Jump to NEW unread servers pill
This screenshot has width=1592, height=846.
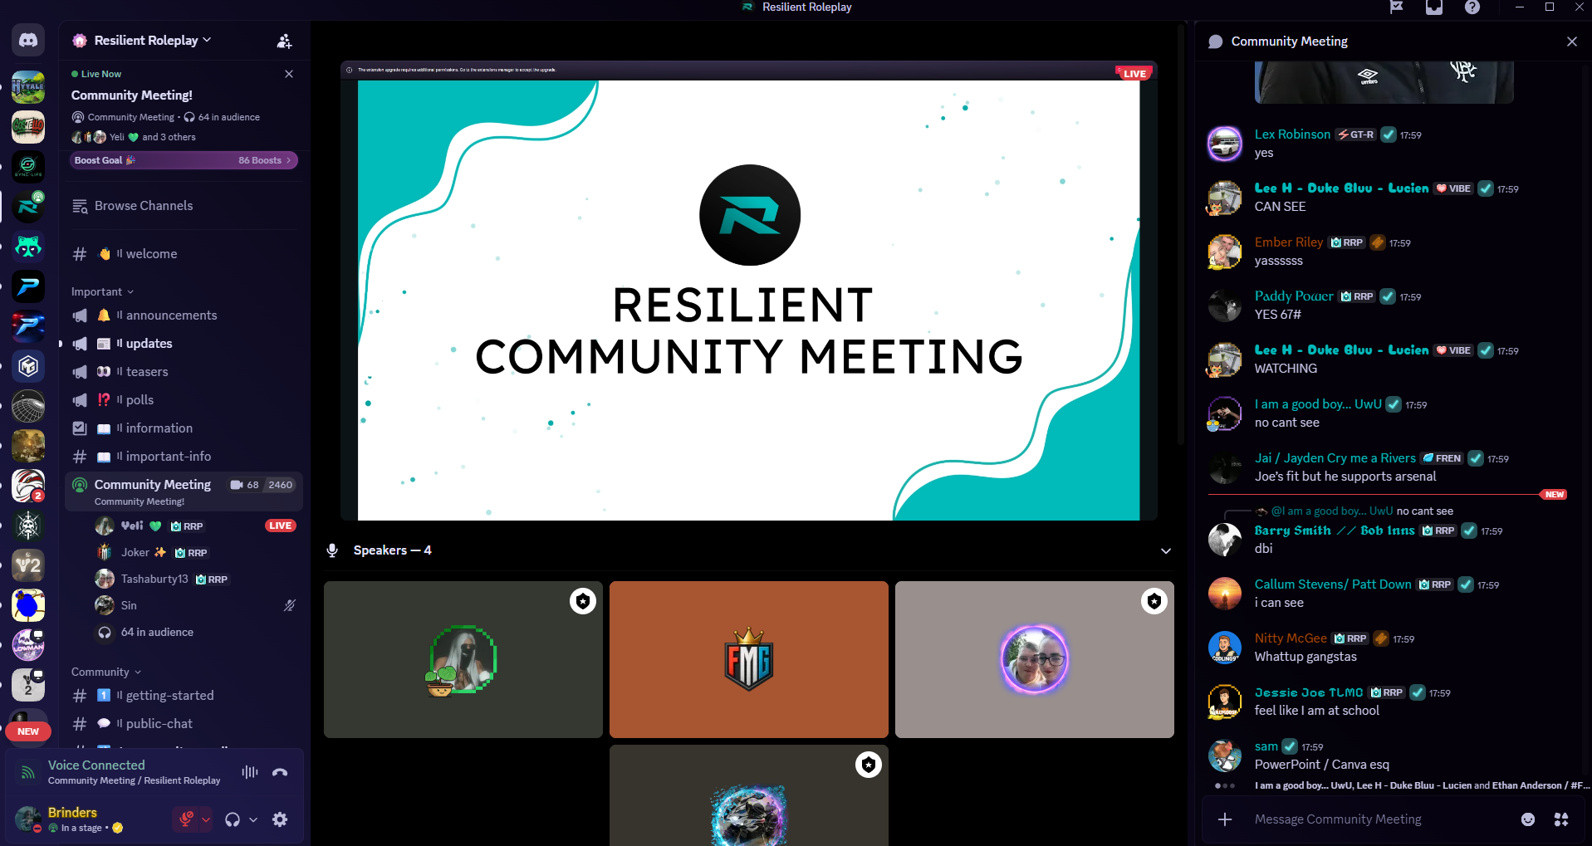click(x=28, y=731)
